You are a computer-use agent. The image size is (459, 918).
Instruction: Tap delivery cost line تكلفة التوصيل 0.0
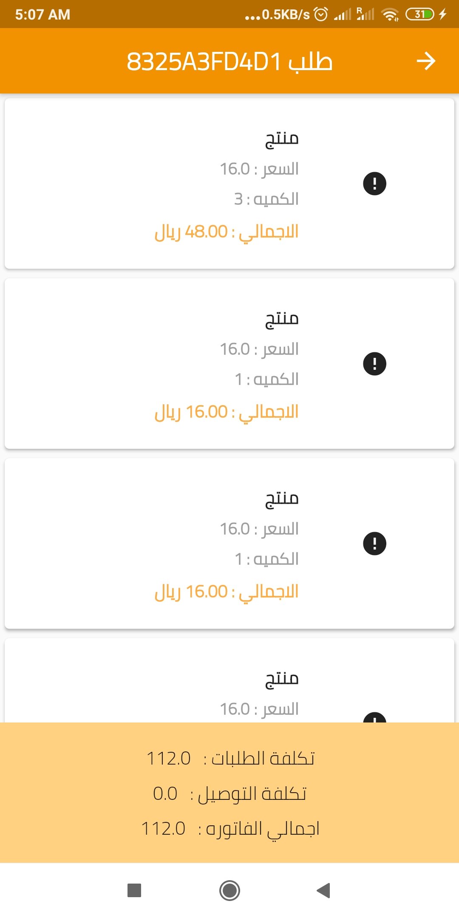(229, 794)
